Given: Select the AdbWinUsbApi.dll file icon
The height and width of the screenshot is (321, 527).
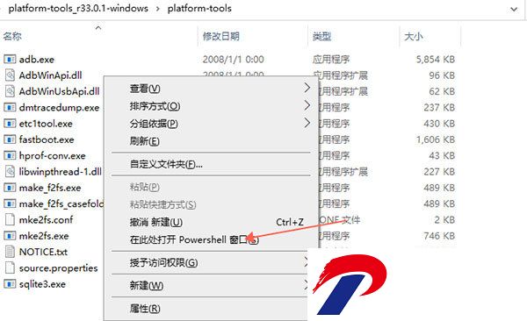Looking at the screenshot, I should click(10, 91).
